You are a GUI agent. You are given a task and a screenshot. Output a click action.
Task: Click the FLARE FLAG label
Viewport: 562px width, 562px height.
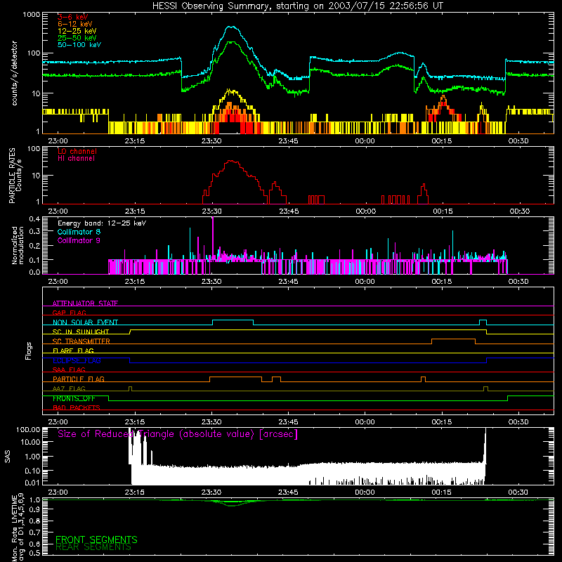73,351
